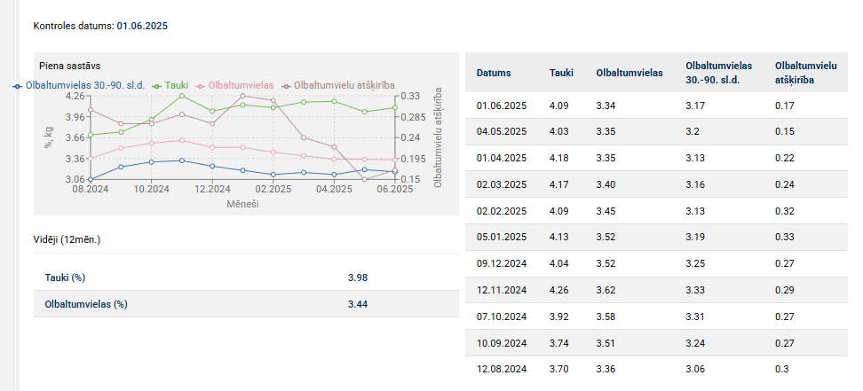Click the Datums column header

click(493, 73)
